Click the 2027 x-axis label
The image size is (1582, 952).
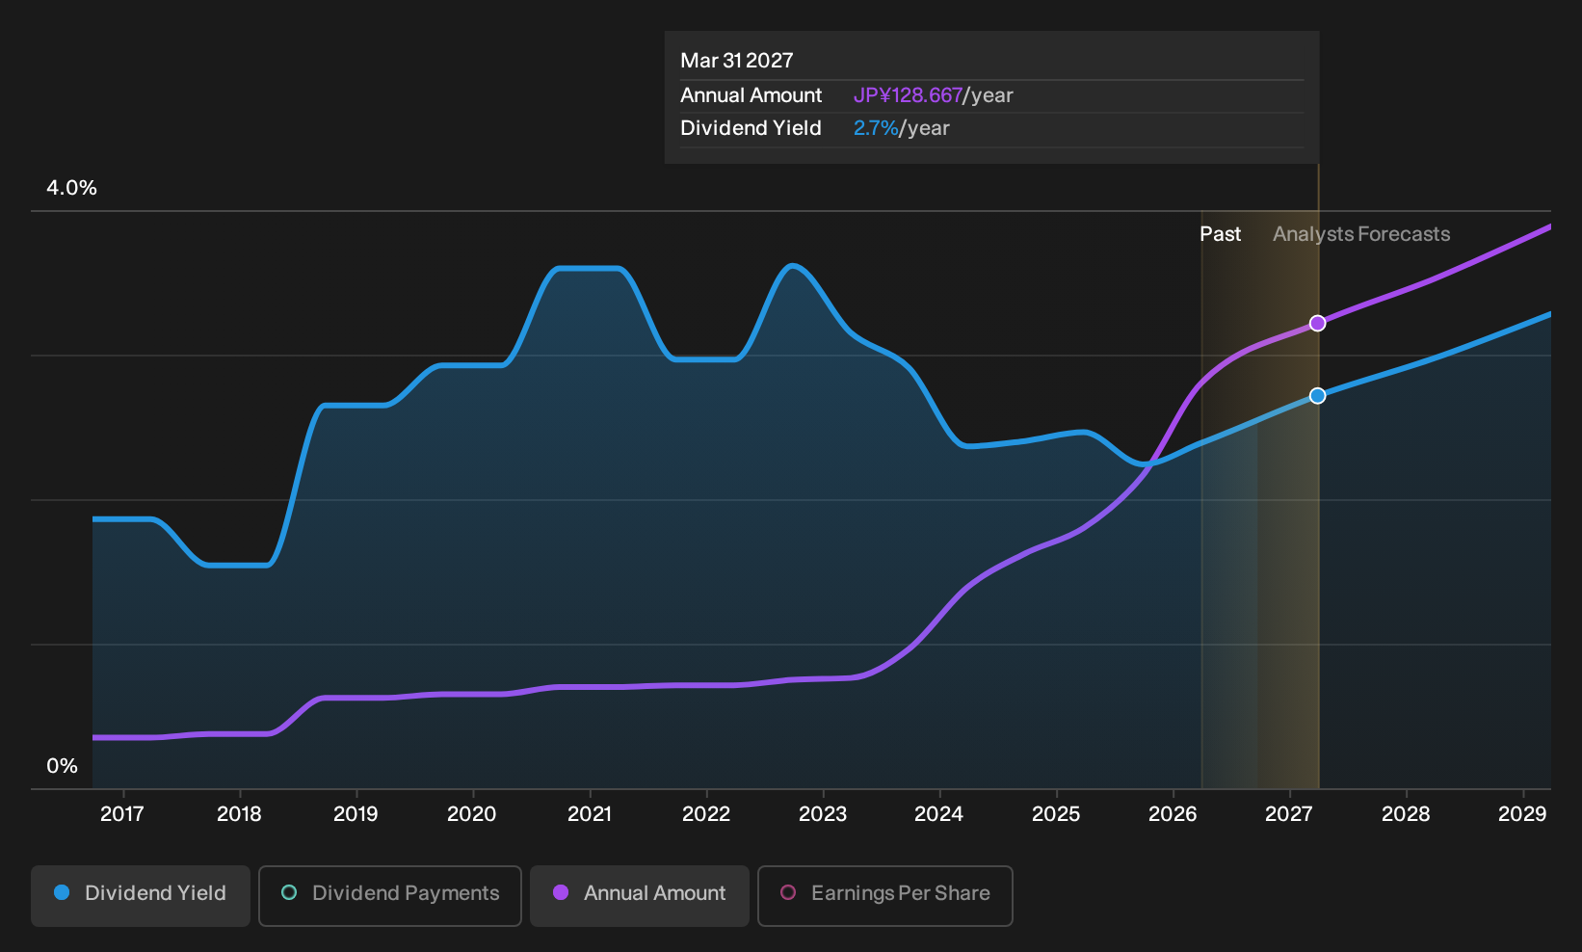click(1289, 814)
